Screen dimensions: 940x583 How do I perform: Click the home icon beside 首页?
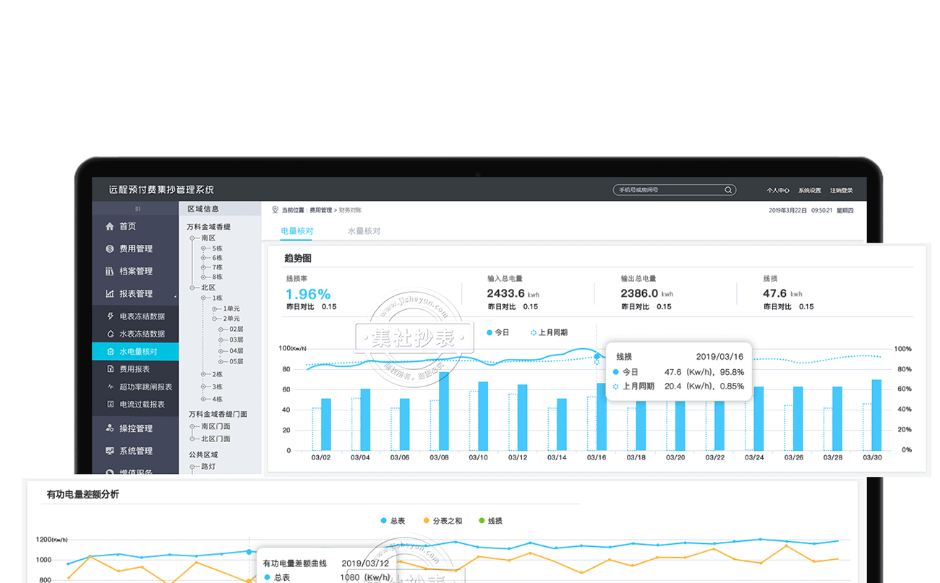pyautogui.click(x=110, y=227)
